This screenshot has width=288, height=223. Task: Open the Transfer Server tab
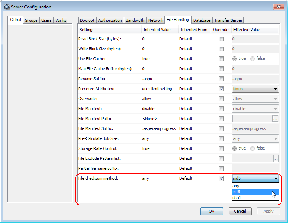point(228,20)
